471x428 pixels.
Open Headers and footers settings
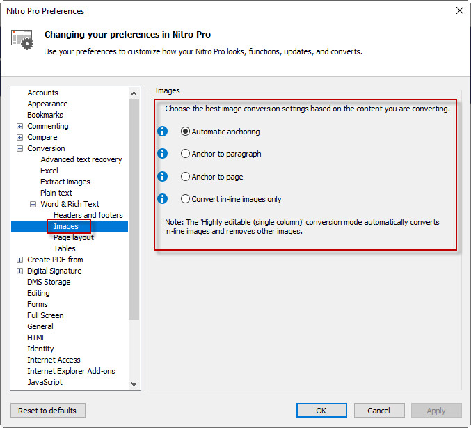(88, 215)
